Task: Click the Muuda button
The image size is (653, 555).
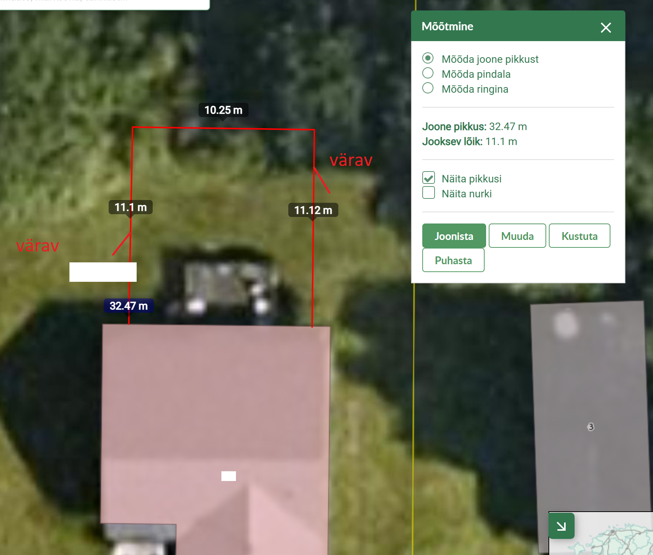Action: point(517,236)
